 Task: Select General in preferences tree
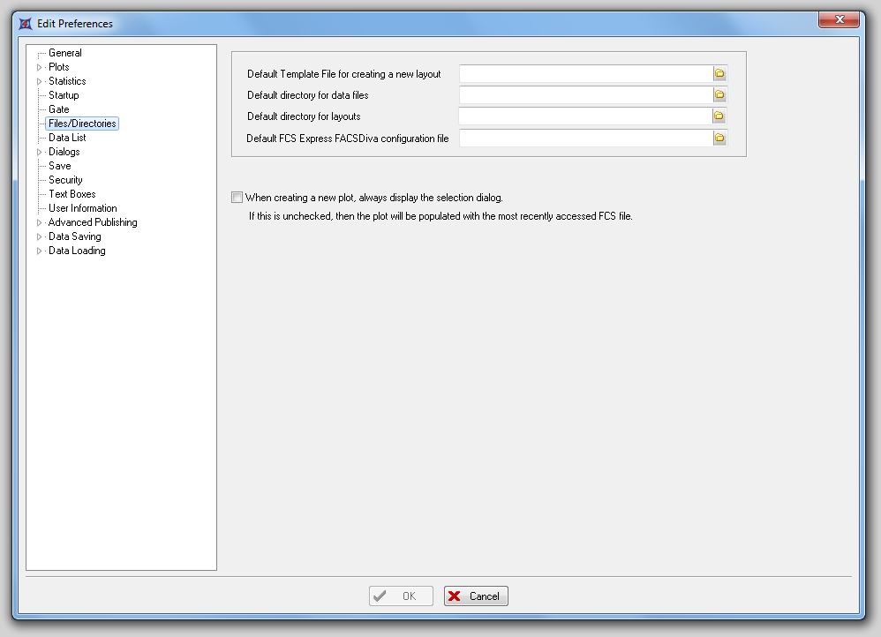[x=65, y=53]
